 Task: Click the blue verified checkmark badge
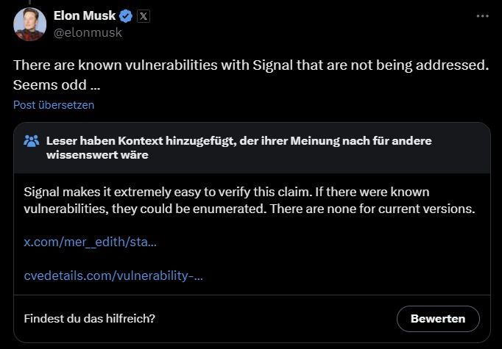click(x=126, y=16)
